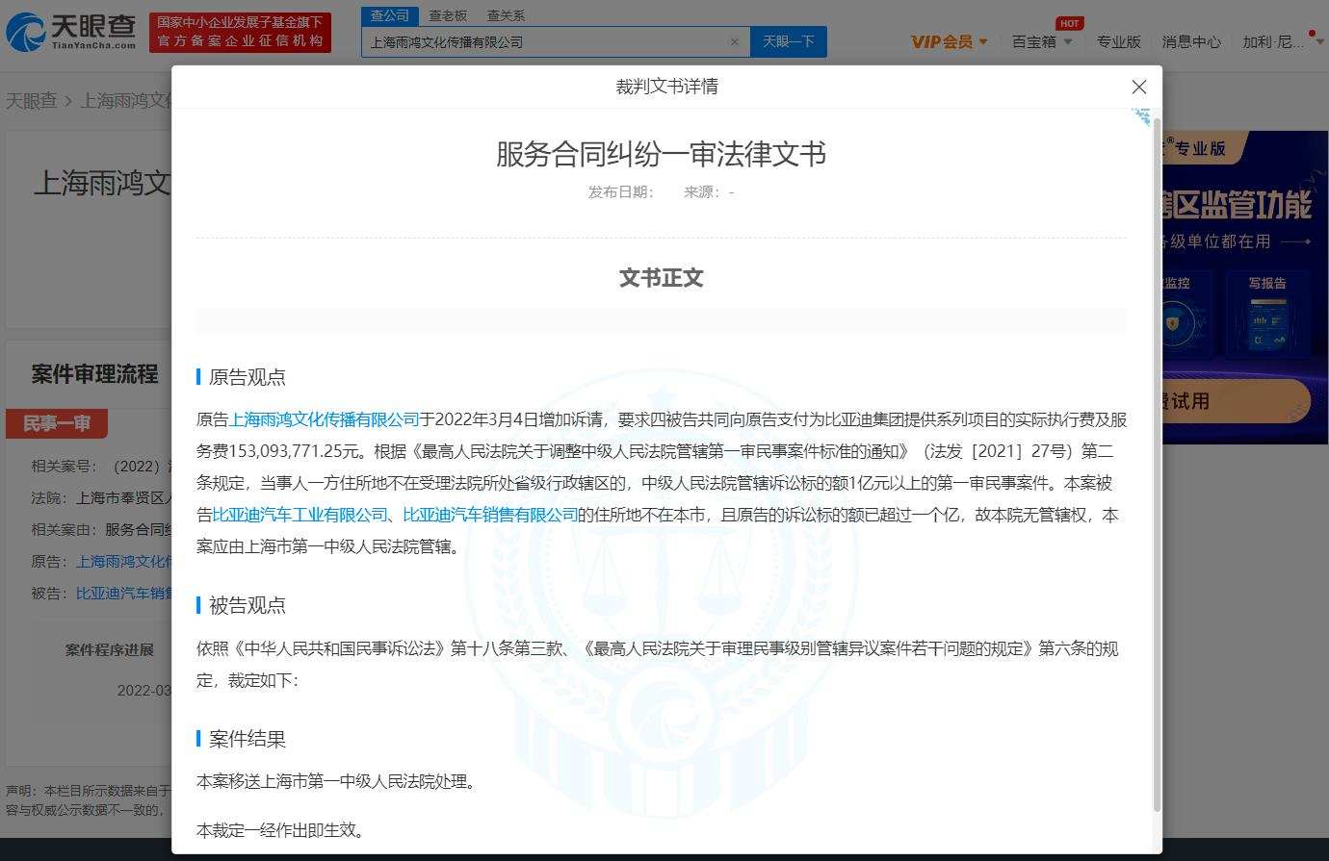1329x861 pixels.
Task: Click the 天眼一下 search button
Action: point(788,41)
